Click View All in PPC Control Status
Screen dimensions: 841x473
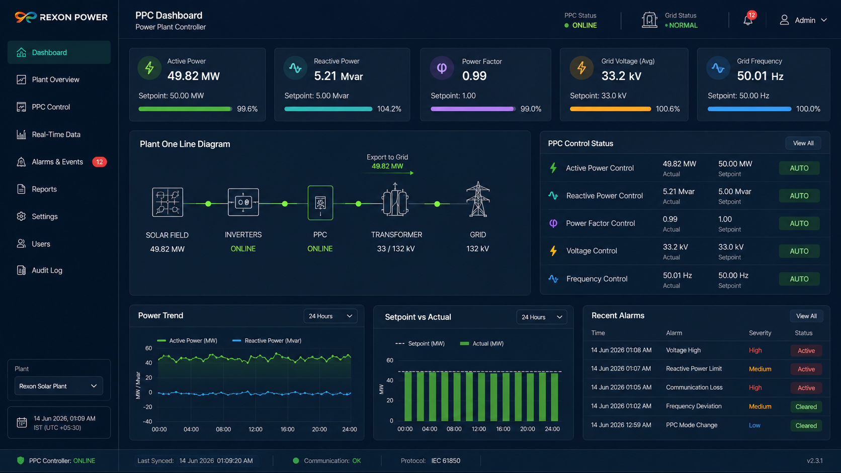(803, 143)
